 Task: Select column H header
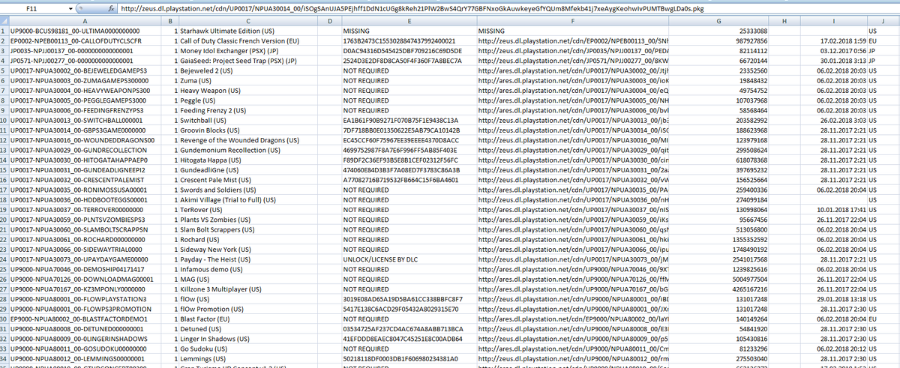(x=784, y=22)
